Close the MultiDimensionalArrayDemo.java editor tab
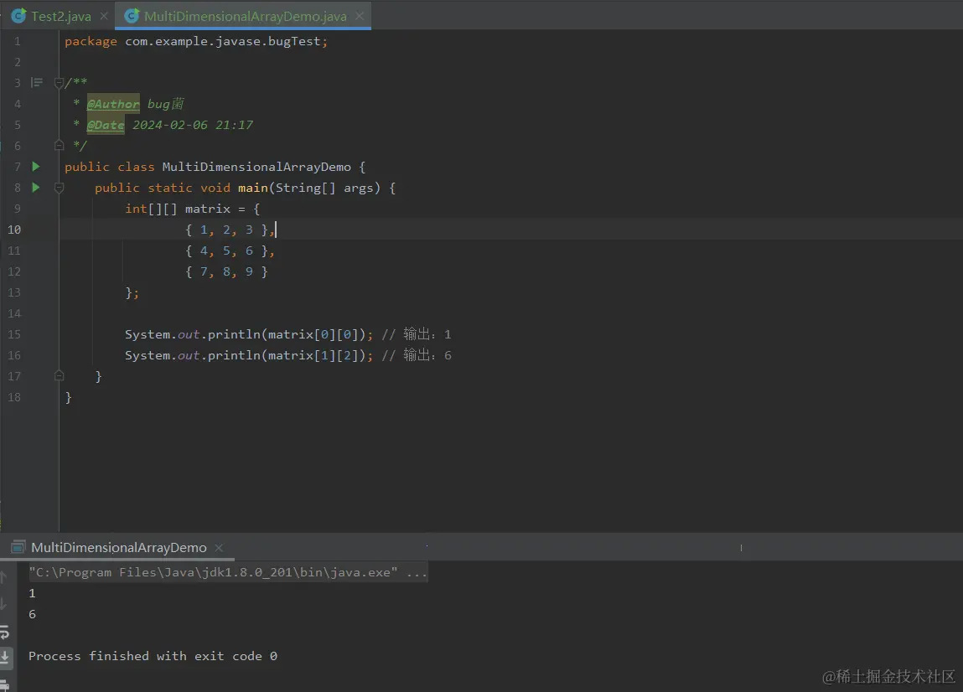The width and height of the screenshot is (963, 692). [x=360, y=16]
